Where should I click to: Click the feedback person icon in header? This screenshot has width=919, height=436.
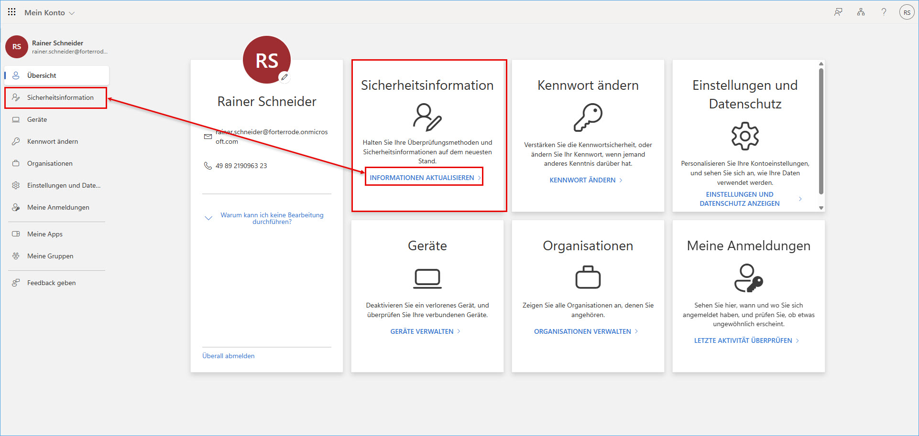tap(838, 12)
